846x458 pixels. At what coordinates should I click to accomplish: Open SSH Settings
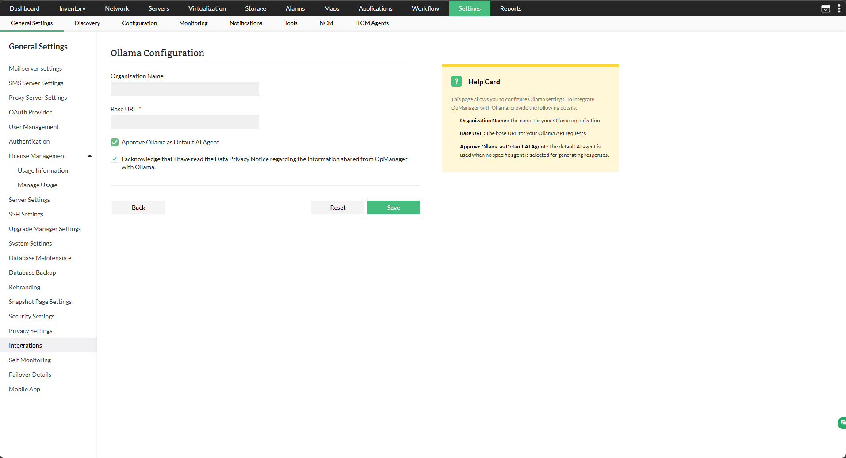[26, 214]
